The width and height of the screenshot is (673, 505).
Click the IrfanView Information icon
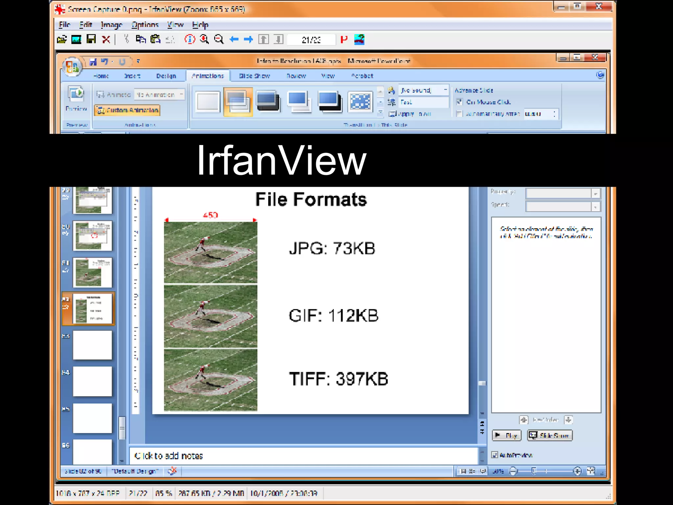[190, 39]
